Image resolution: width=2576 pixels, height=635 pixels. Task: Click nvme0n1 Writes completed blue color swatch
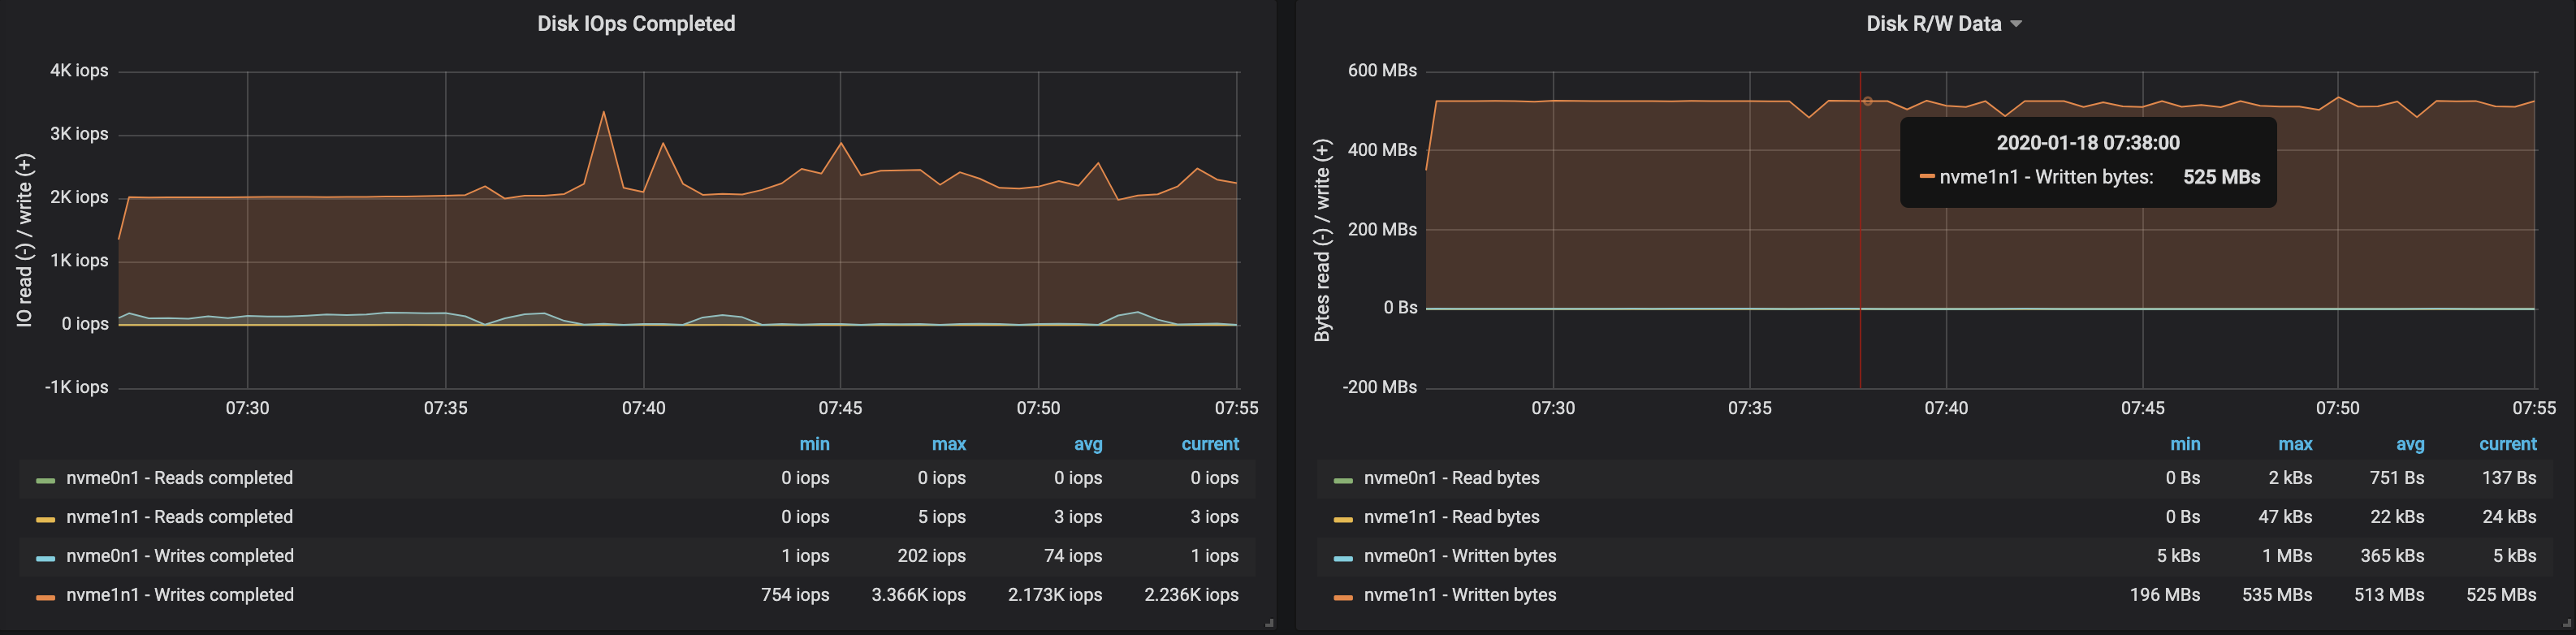click(x=45, y=558)
